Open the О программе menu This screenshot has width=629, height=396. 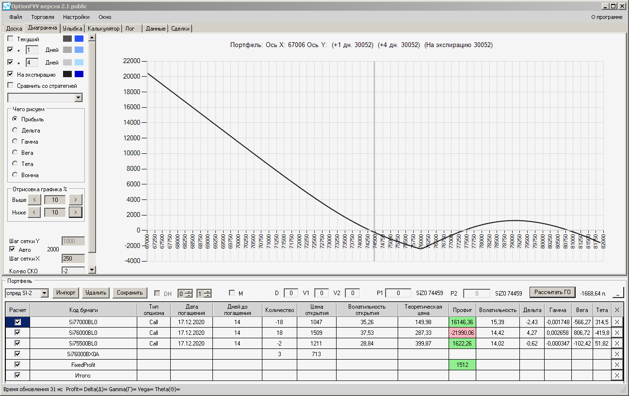(607, 17)
